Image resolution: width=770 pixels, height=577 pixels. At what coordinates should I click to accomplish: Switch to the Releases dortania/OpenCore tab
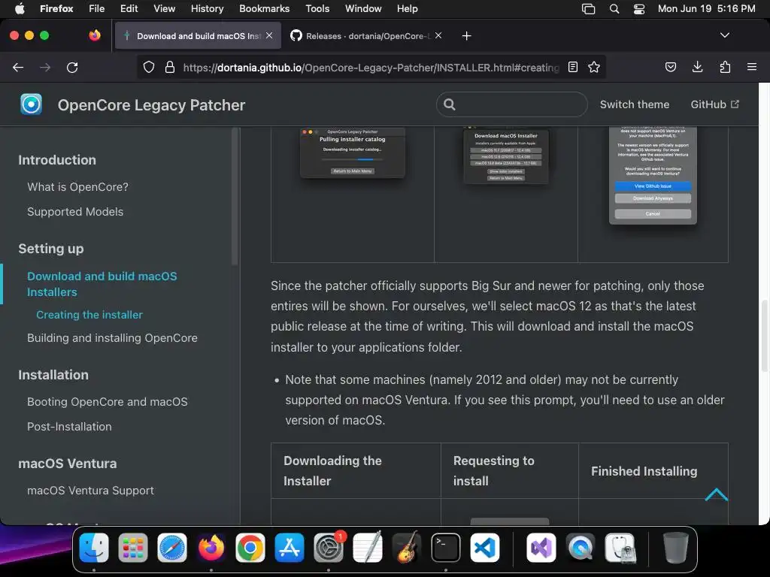pyautogui.click(x=366, y=36)
